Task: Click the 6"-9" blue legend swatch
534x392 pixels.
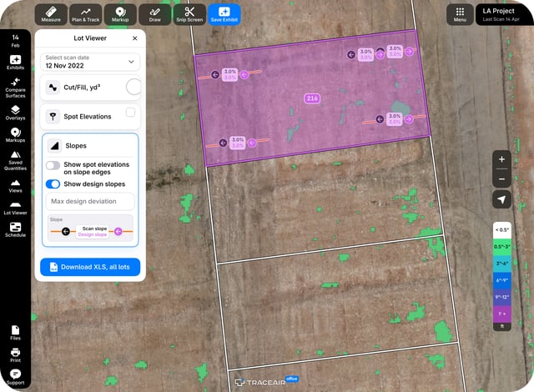Action: [502, 280]
